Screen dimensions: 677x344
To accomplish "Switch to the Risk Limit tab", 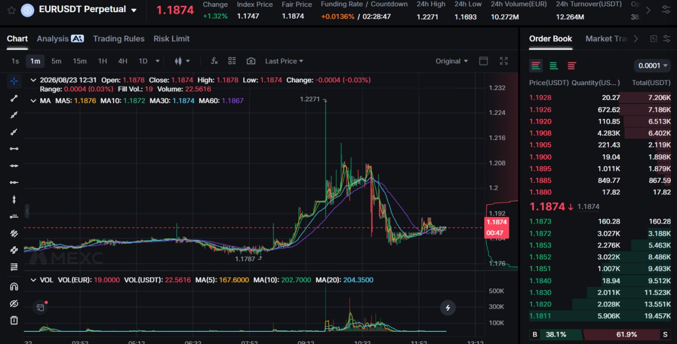I will [171, 39].
